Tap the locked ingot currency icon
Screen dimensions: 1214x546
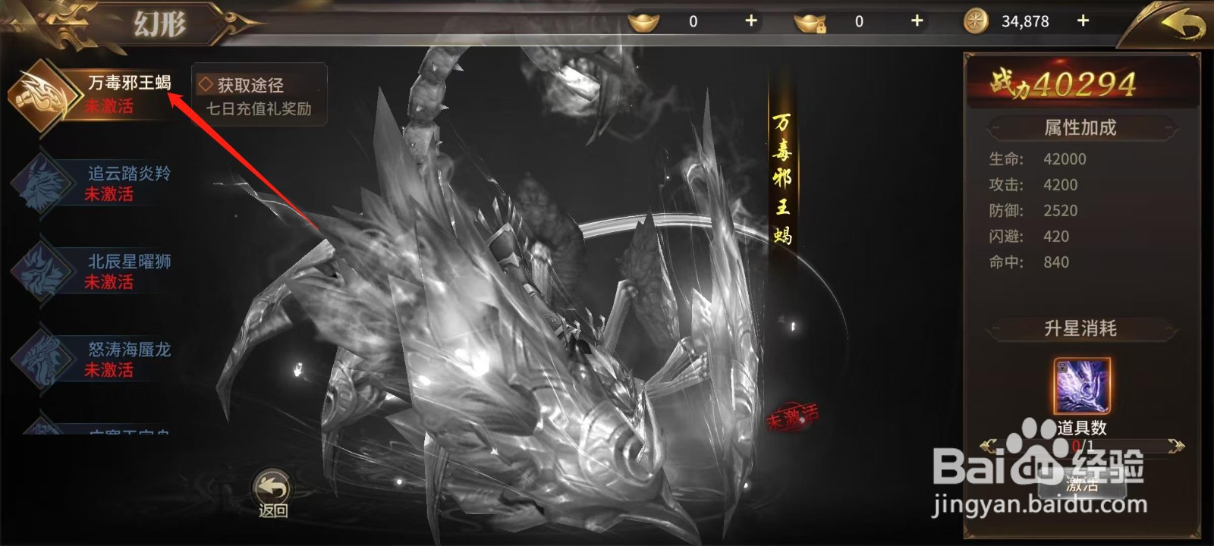(x=809, y=22)
